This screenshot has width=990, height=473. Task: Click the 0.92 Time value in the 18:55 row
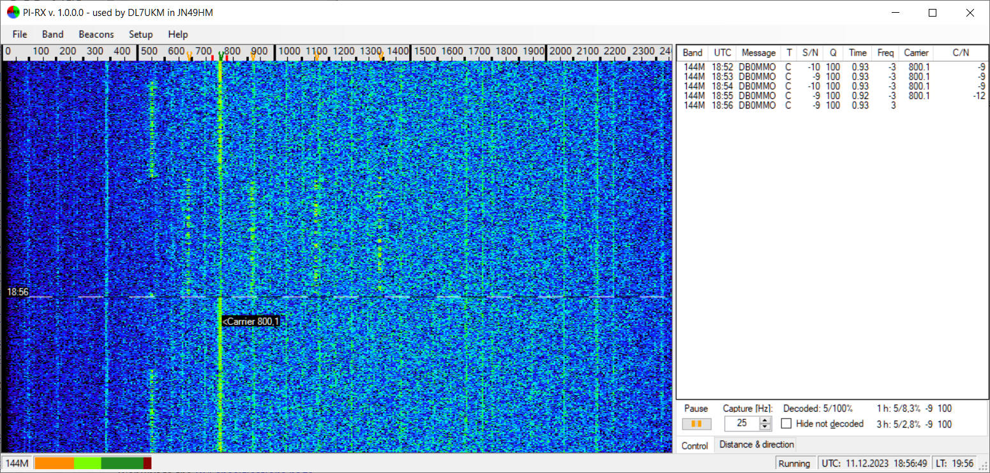(860, 96)
